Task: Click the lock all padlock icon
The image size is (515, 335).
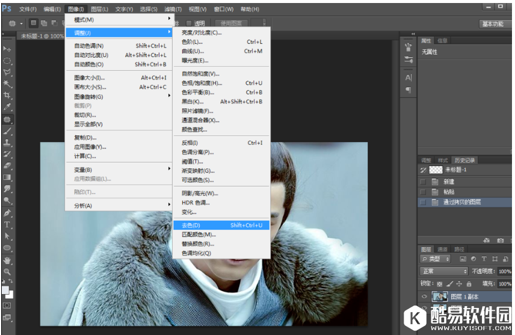Action: click(x=469, y=283)
